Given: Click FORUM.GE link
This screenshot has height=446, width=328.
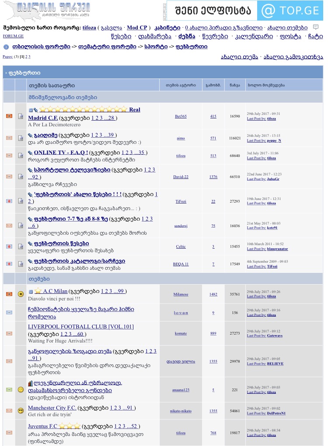Looking at the screenshot, I should pyautogui.click(x=13, y=36).
